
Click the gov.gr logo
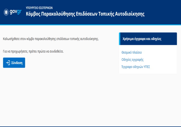pos(12,12)
